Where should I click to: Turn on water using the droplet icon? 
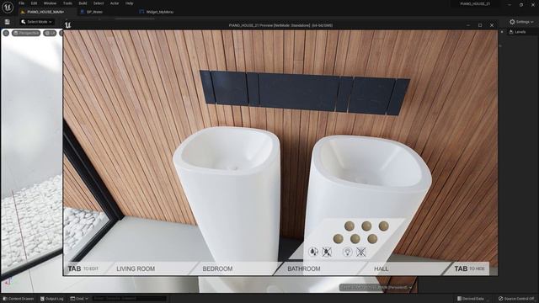[x=313, y=252]
